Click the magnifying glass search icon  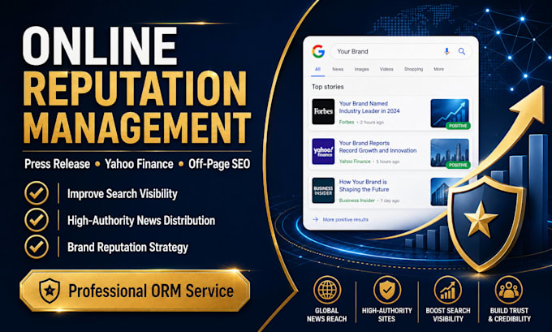coord(462,51)
